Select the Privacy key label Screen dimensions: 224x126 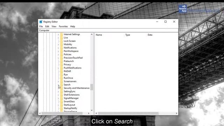pyautogui.click(x=67, y=64)
